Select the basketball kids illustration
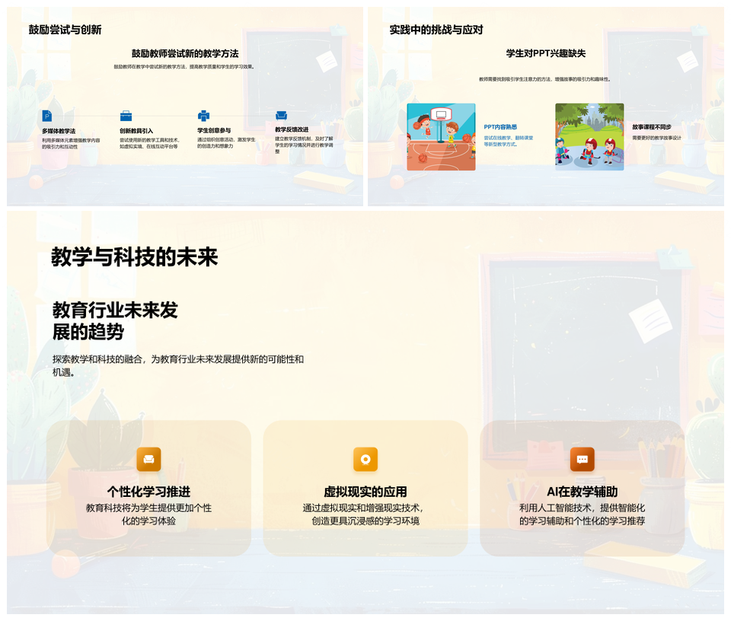The height and width of the screenshot is (621, 731). 441,137
